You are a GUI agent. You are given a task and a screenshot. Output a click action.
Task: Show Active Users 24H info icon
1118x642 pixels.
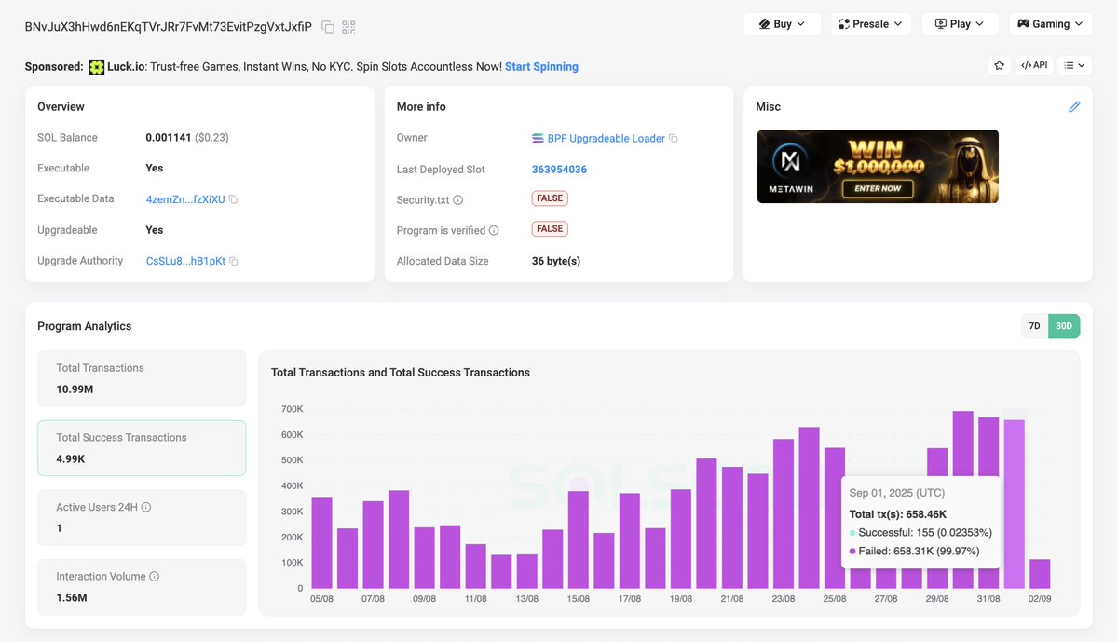[146, 508]
